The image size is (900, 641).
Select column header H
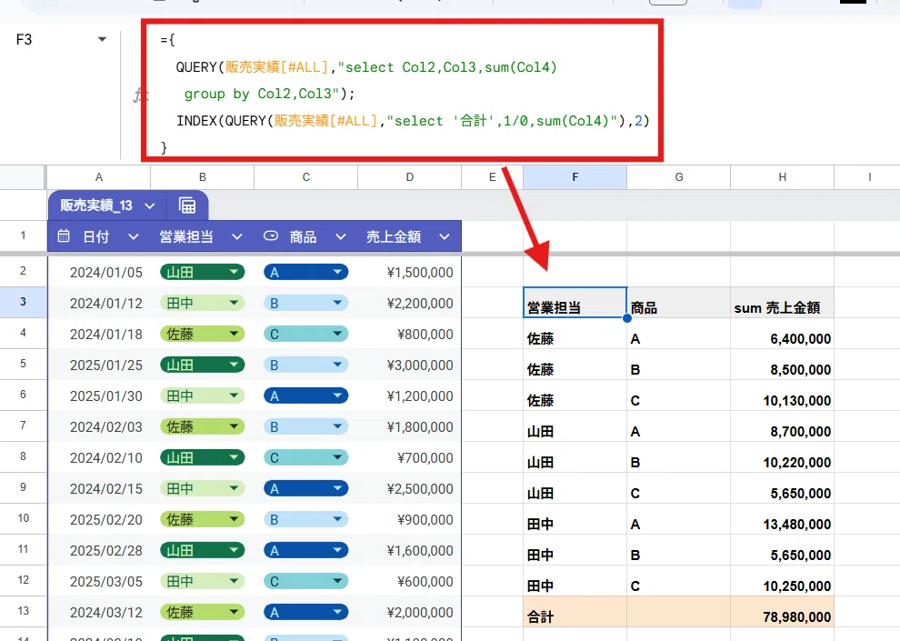tap(783, 177)
